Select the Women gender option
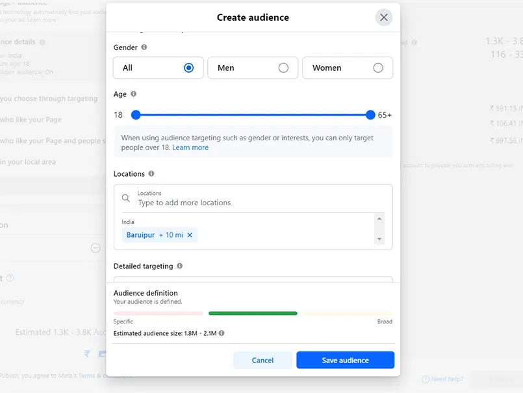The height and width of the screenshot is (393, 523). [x=377, y=68]
